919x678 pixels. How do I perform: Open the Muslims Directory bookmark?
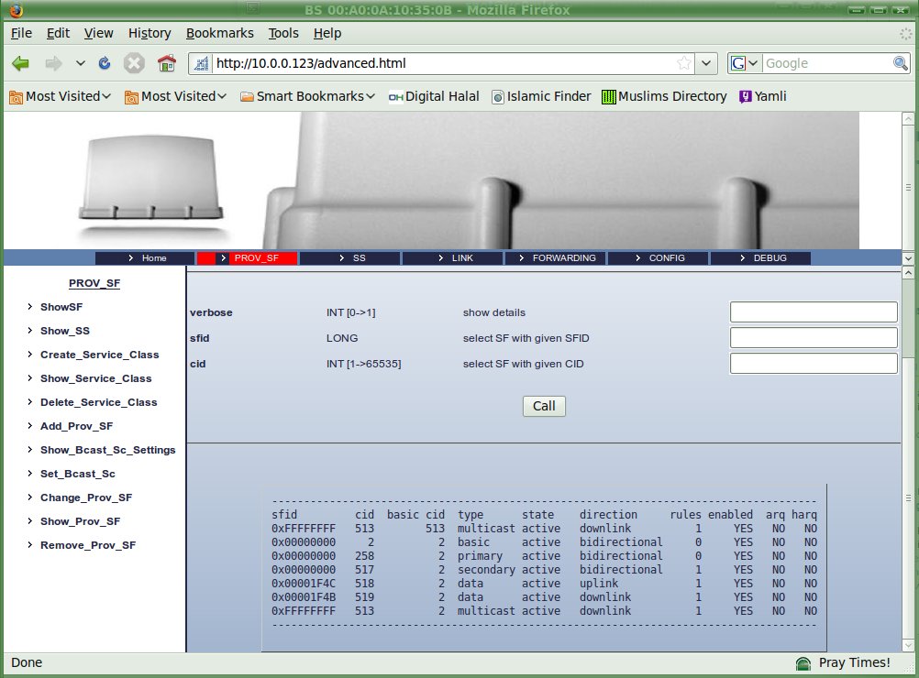point(664,96)
